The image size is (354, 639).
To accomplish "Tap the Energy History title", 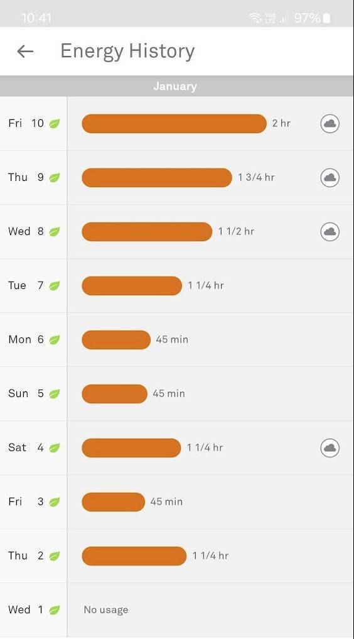I will (127, 52).
